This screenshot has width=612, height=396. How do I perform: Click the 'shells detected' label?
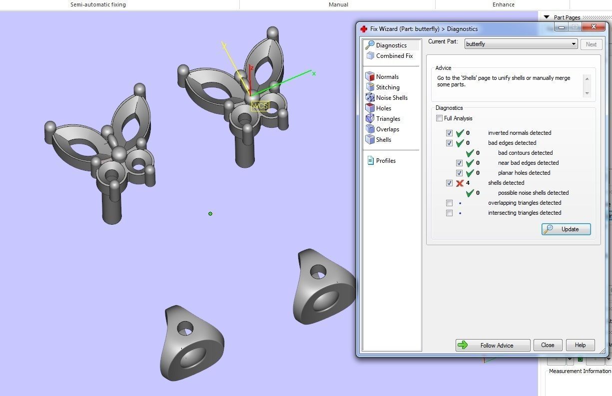point(506,183)
